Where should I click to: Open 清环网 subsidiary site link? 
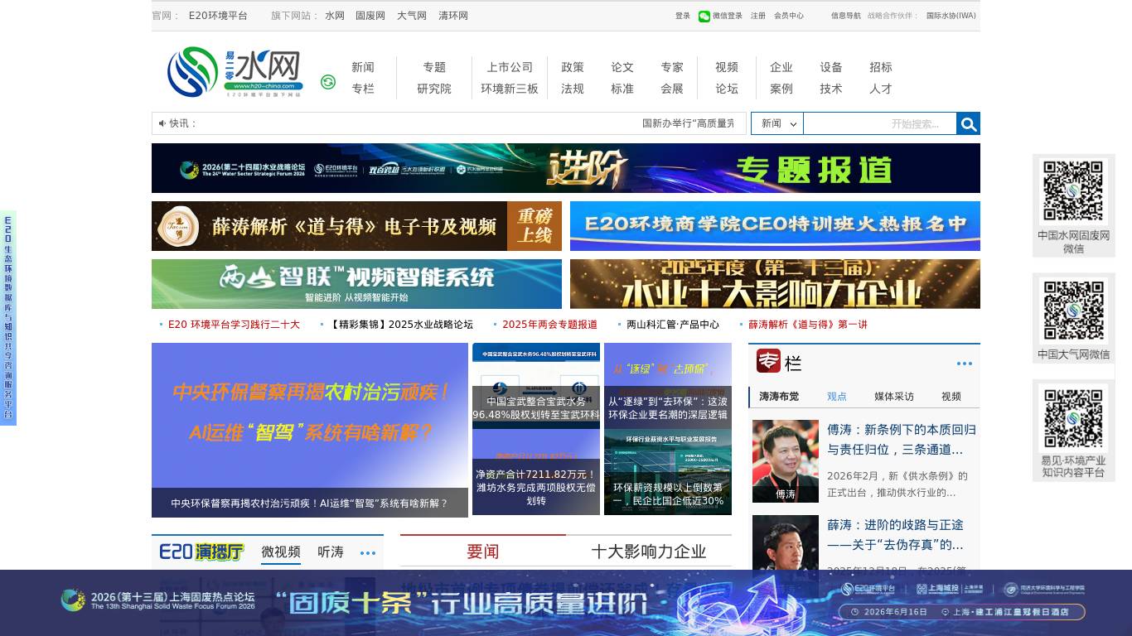click(x=453, y=16)
